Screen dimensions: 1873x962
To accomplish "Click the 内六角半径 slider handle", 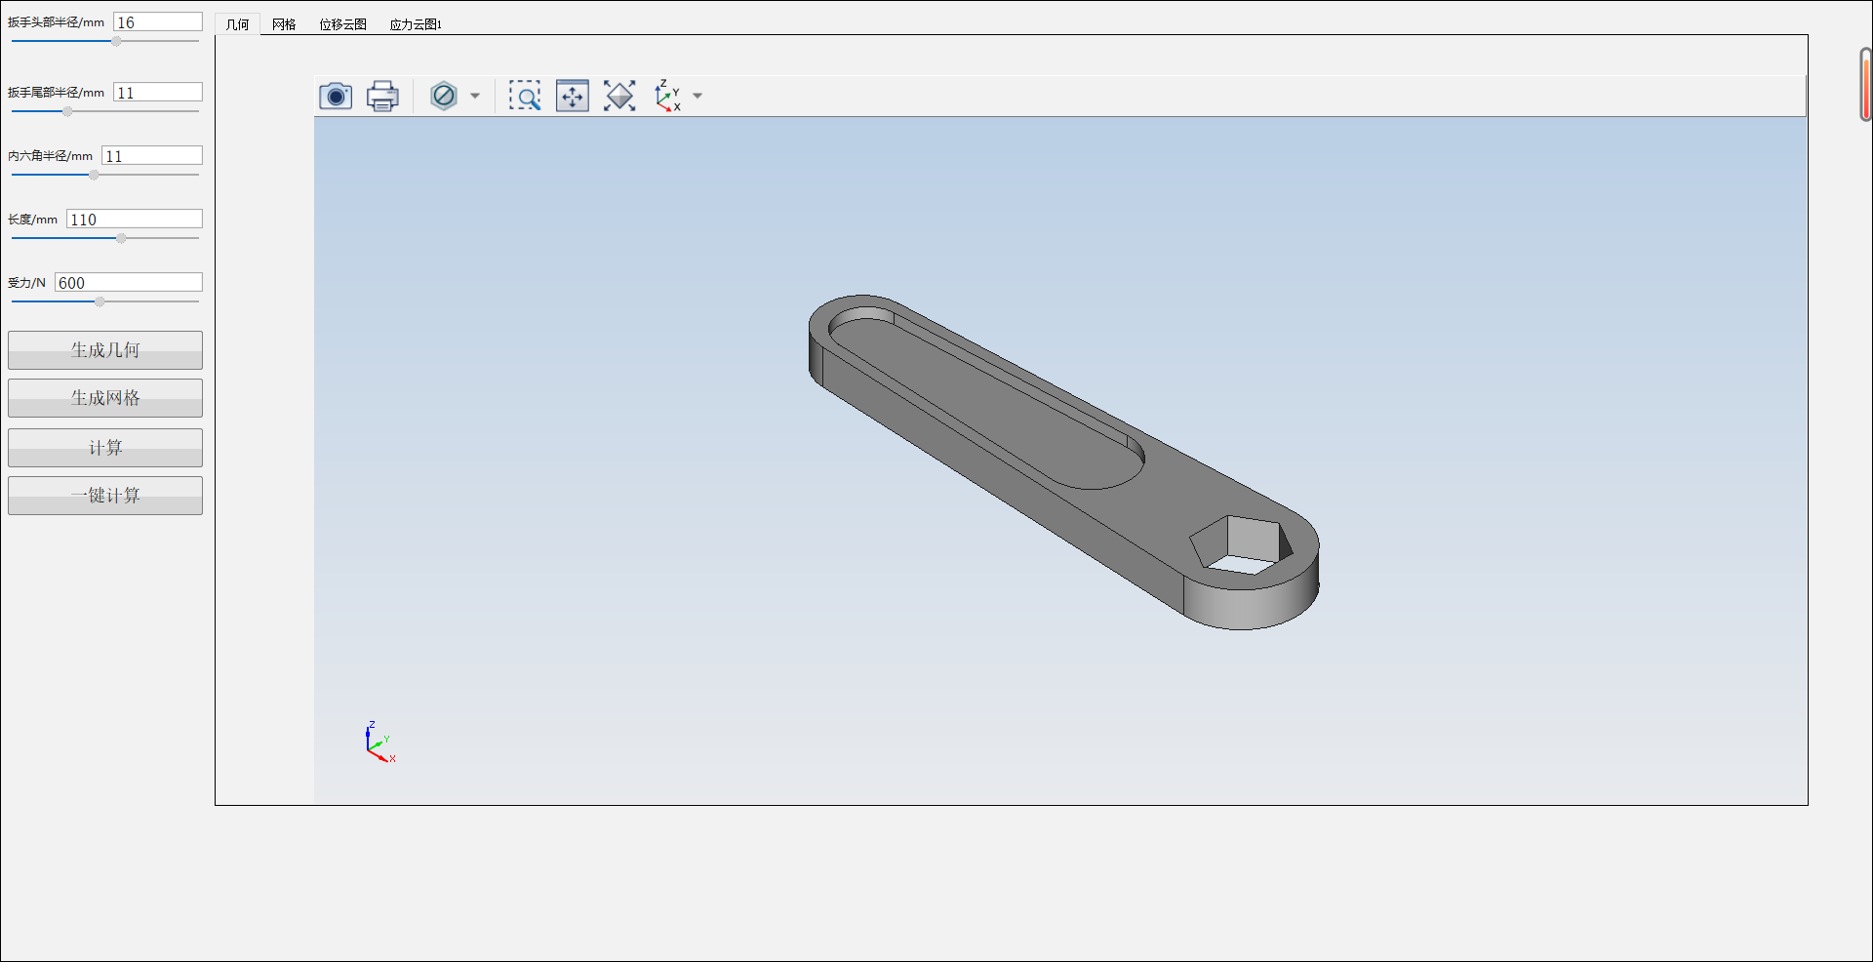I will coord(94,175).
